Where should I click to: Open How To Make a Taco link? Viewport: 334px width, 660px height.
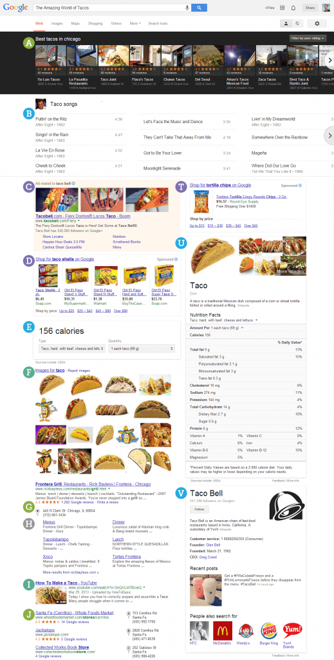61,583
